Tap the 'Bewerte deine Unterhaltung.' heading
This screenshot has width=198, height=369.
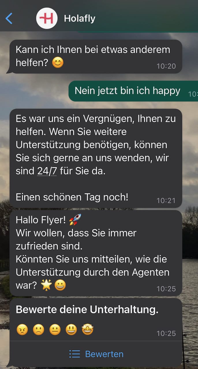[x=87, y=309]
